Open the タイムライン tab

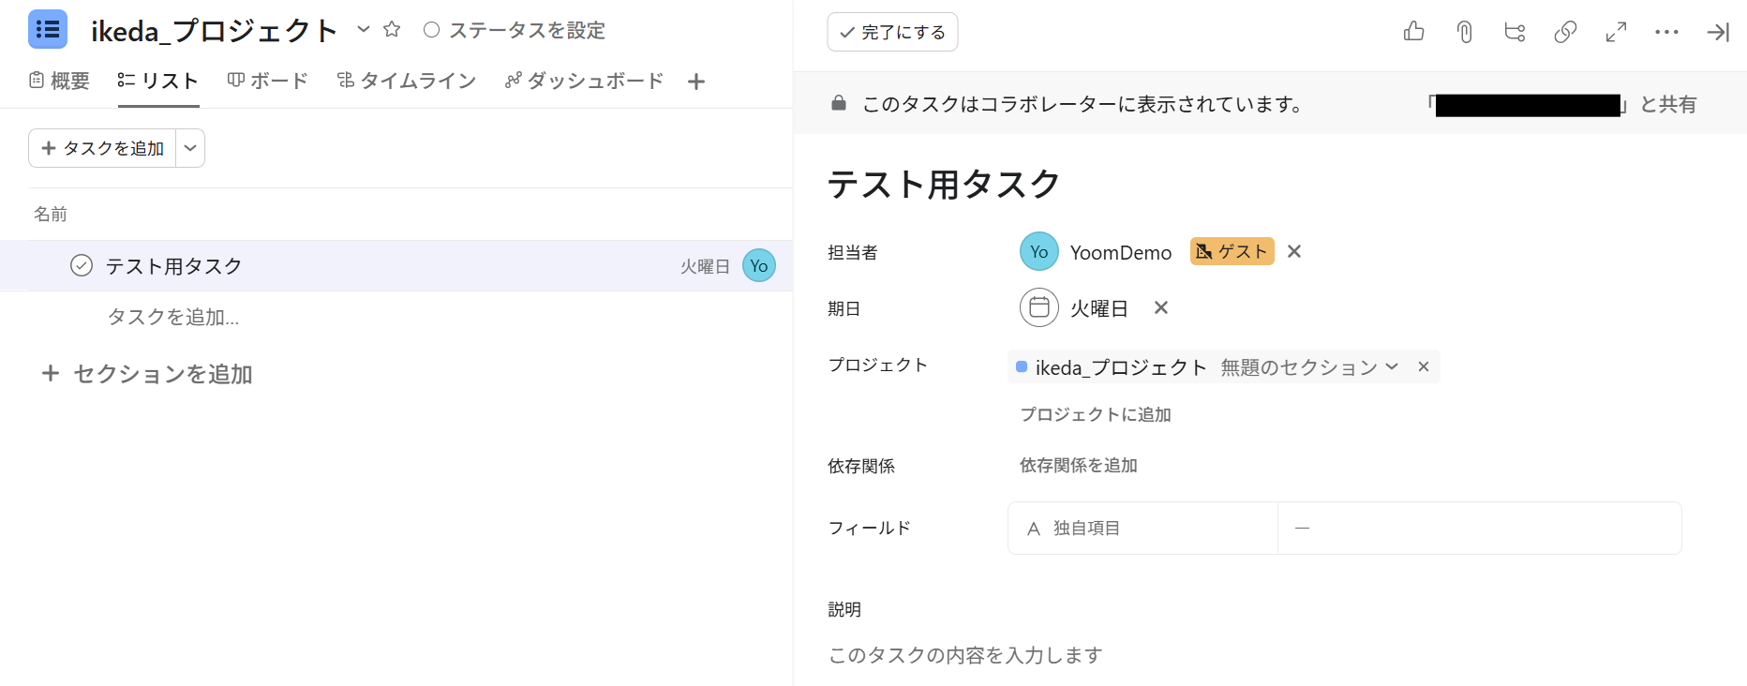click(407, 81)
